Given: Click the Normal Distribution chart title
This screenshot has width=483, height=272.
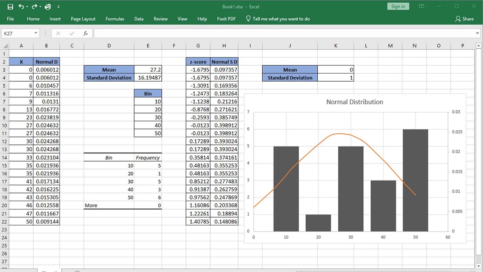Looking at the screenshot, I should point(355,102).
